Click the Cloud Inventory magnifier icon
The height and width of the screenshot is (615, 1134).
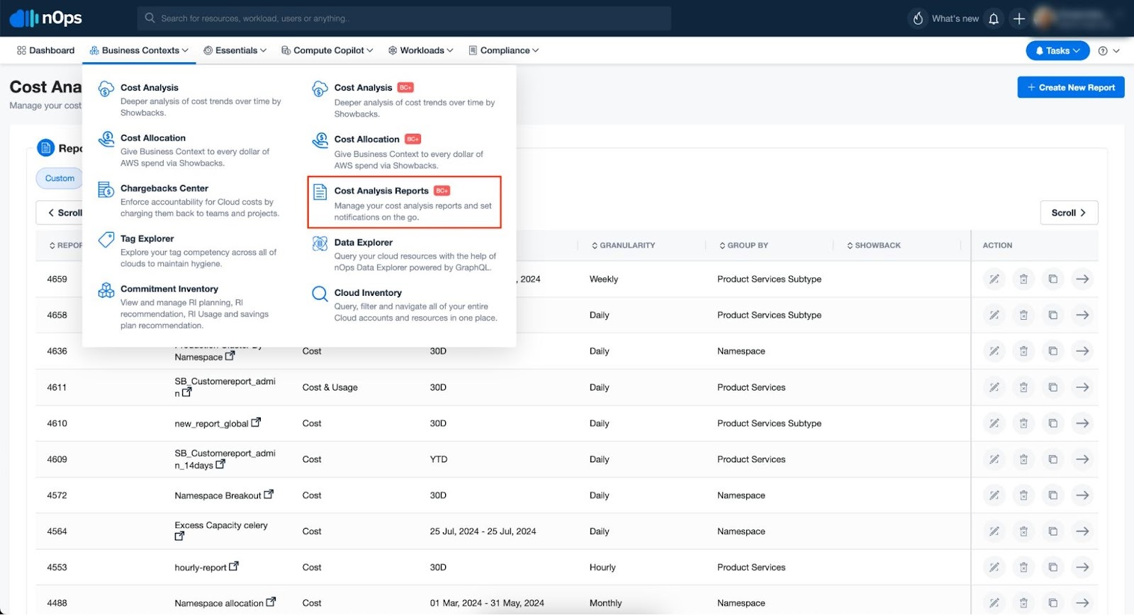[320, 294]
